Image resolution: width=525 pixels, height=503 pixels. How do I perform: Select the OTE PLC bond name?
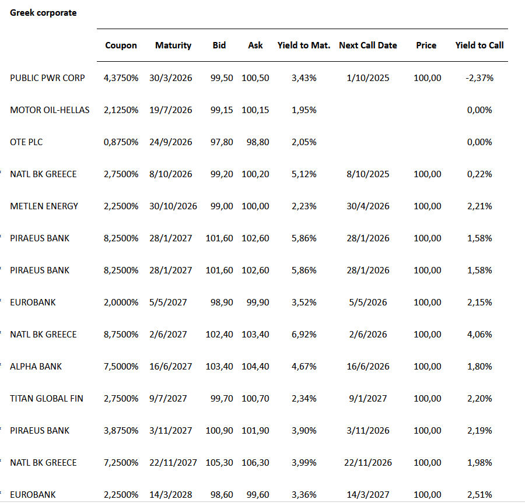pyautogui.click(x=26, y=142)
